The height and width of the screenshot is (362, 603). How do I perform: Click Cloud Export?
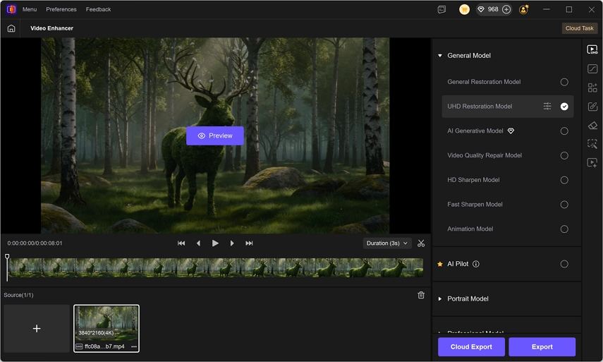(471, 346)
